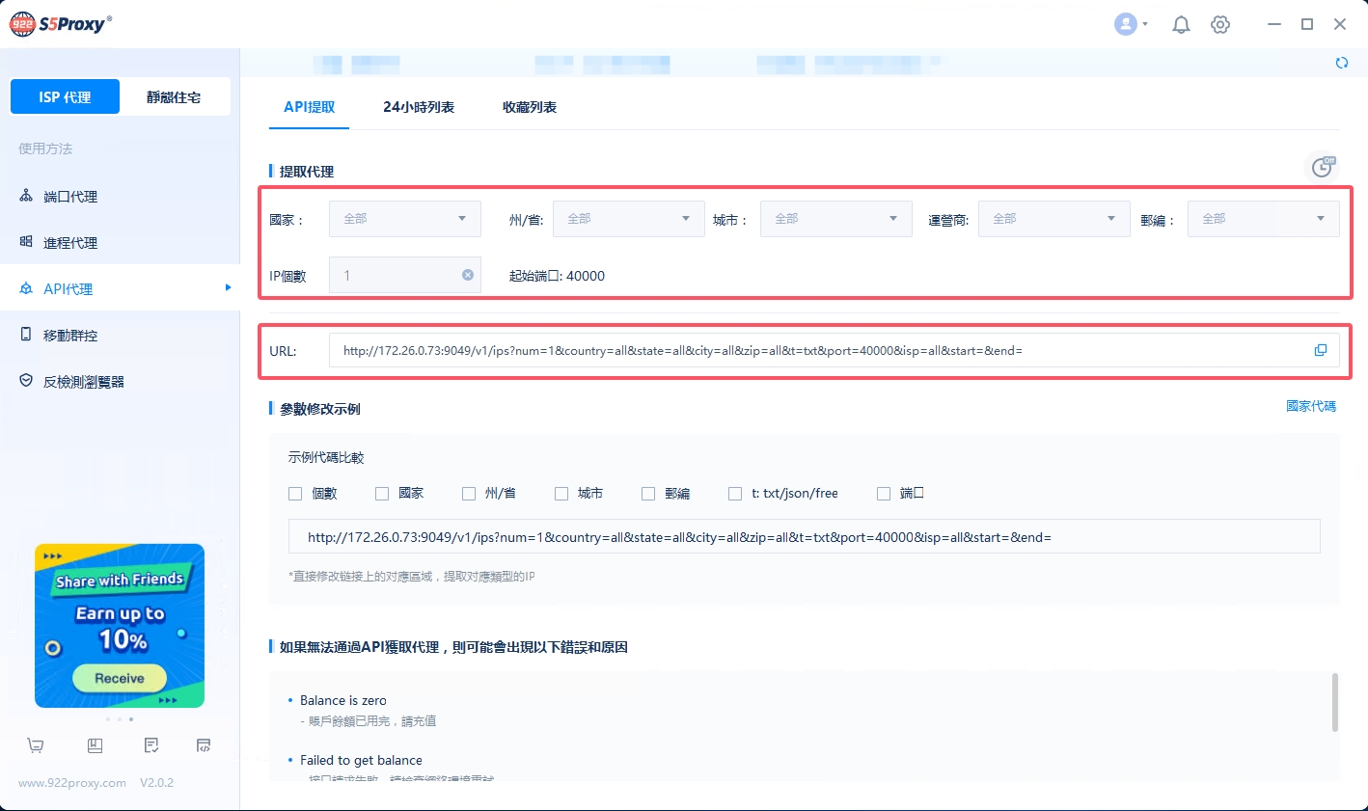Tick the t: txt/json/free checkbox
The image size is (1368, 811).
point(735,494)
